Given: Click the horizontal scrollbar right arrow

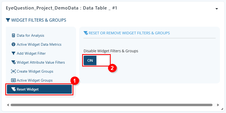Looking at the screenshot, I should click(x=218, y=105).
